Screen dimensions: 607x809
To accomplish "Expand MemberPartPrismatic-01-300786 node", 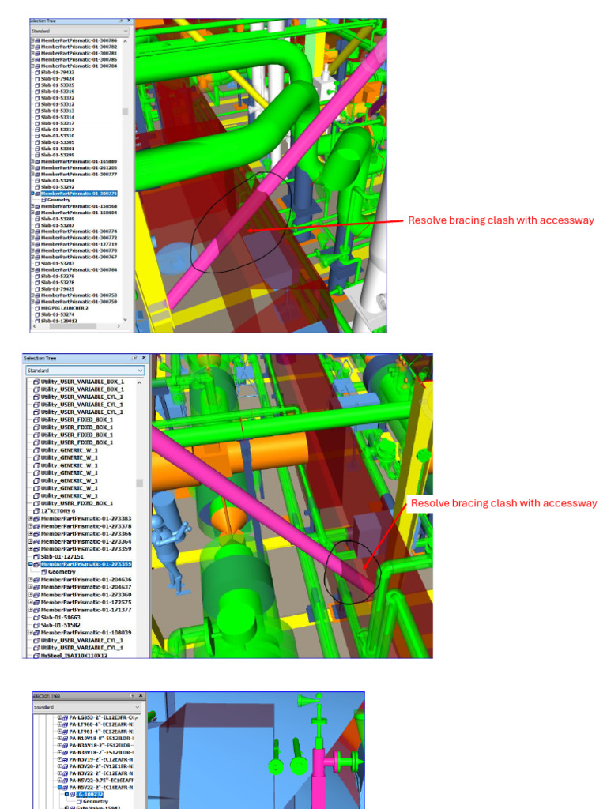I will (32, 40).
